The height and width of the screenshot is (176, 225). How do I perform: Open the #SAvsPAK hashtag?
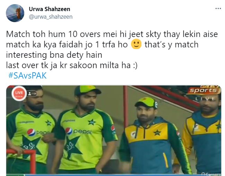coord(27,75)
